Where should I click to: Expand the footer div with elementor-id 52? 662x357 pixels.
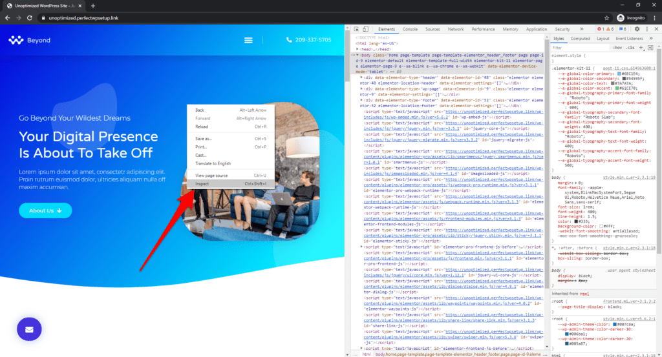tap(361, 100)
